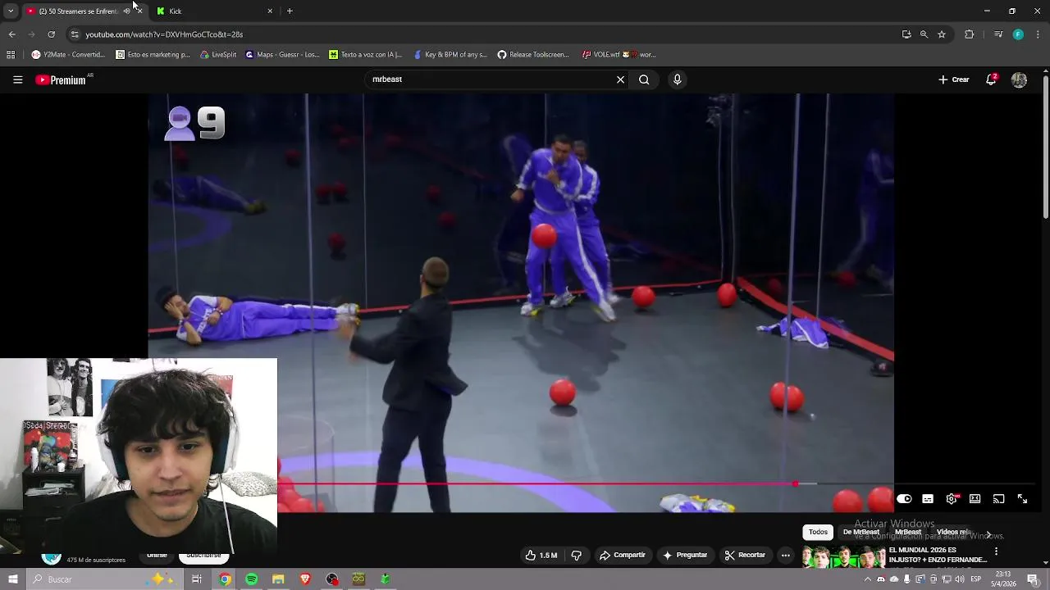View site information icon in address bar
The height and width of the screenshot is (590, 1050).
pos(75,34)
